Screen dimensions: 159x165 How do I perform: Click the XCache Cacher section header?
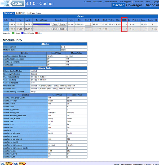click(45, 68)
